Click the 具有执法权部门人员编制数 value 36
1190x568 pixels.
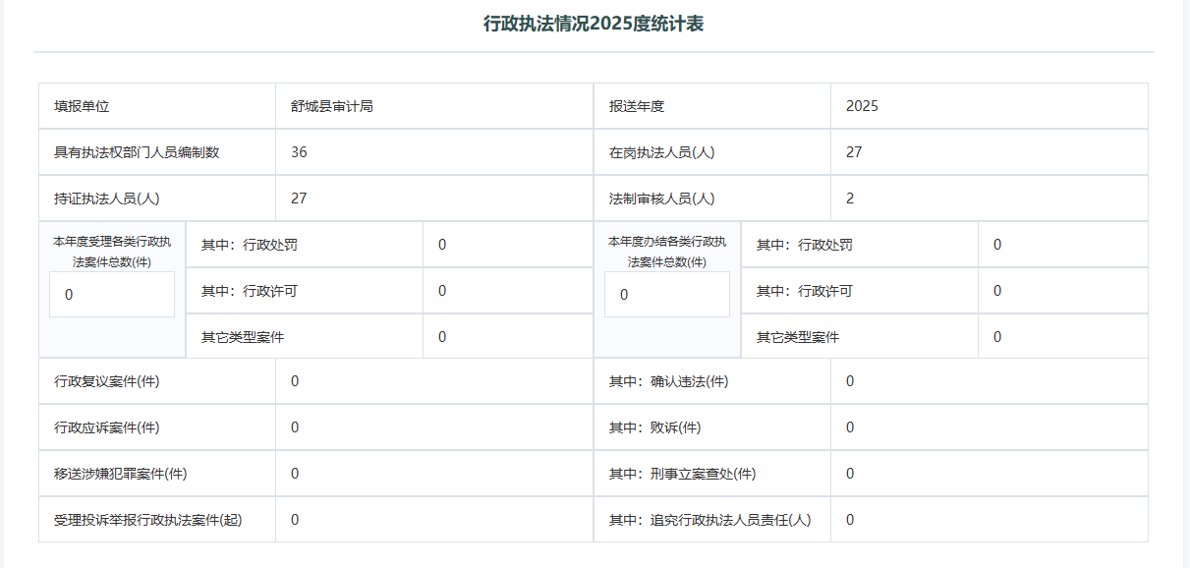coord(300,152)
